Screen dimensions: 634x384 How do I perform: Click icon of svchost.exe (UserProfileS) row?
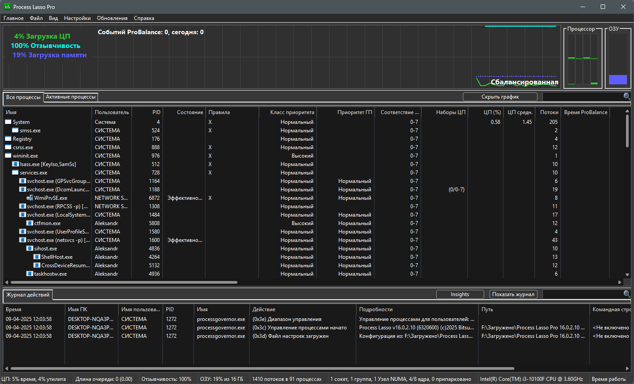click(x=22, y=232)
